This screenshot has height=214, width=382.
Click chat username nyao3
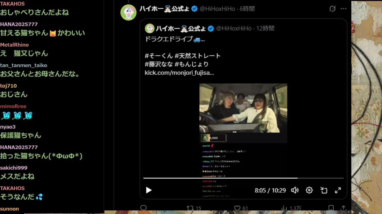coord(8,127)
